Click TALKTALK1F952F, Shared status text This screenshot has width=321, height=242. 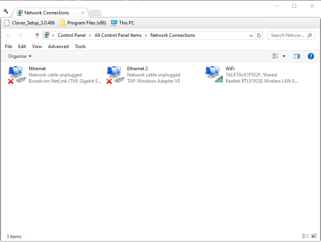(x=251, y=75)
